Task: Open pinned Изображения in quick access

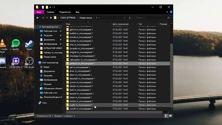Action: (50, 44)
